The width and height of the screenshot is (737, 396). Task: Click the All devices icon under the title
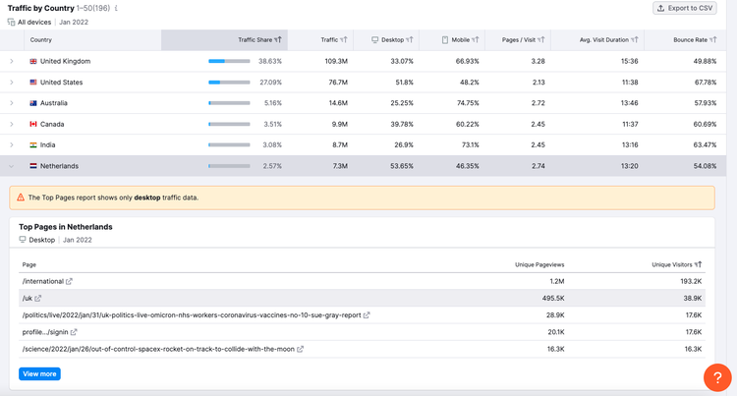(11, 22)
